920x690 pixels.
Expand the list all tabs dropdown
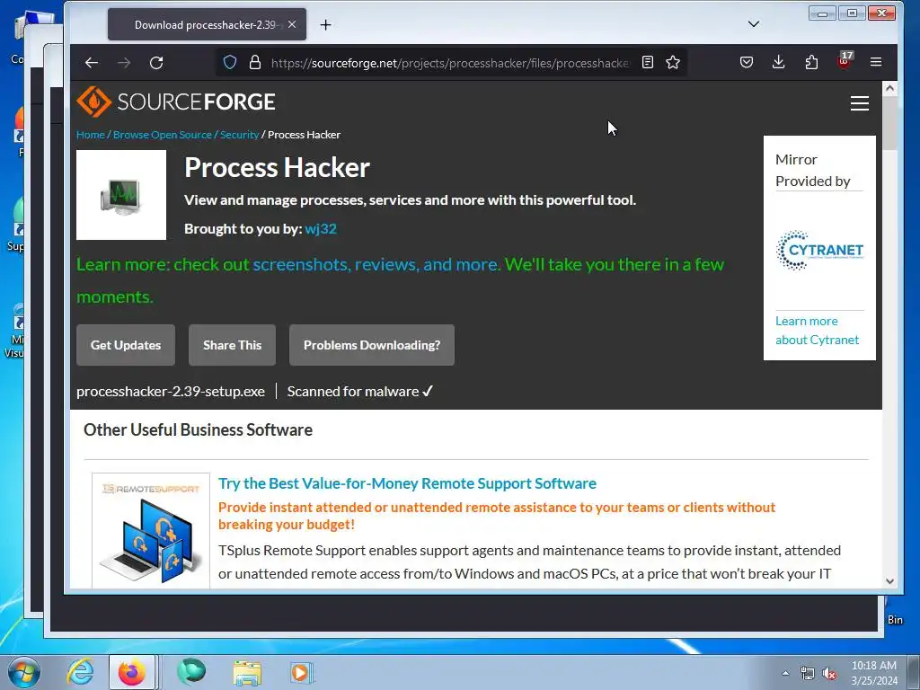click(754, 24)
